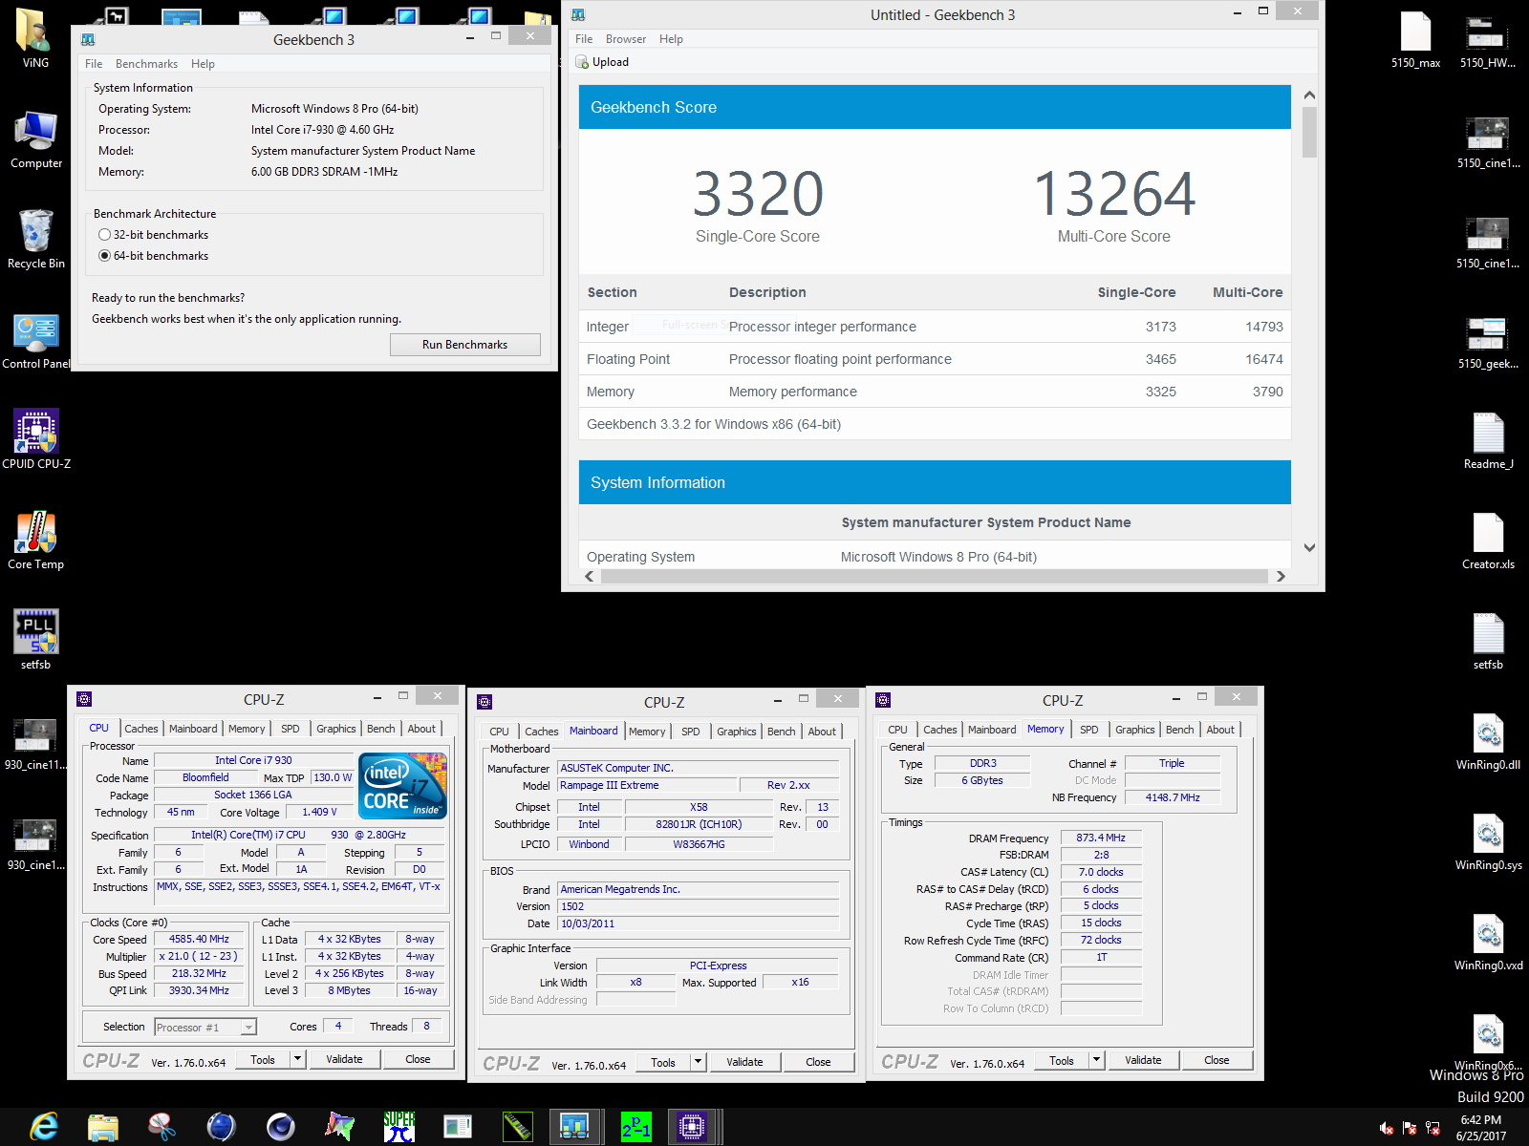Click scroll down arrow in Geekbench results
Viewport: 1529px width, 1146px height.
1309,548
